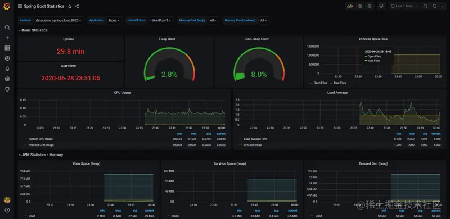This screenshot has width=450, height=219.
Task: Click the 29.8 min uptime value
Action: [71, 51]
